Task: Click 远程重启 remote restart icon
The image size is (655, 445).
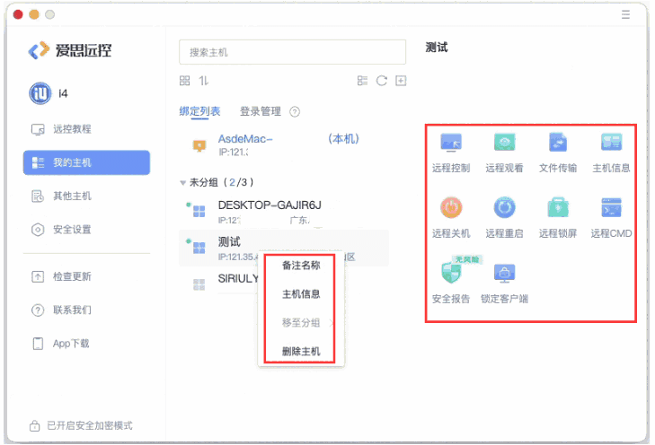Action: click(504, 207)
